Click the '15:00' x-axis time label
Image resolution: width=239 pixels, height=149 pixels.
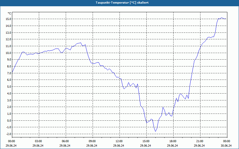146,141
